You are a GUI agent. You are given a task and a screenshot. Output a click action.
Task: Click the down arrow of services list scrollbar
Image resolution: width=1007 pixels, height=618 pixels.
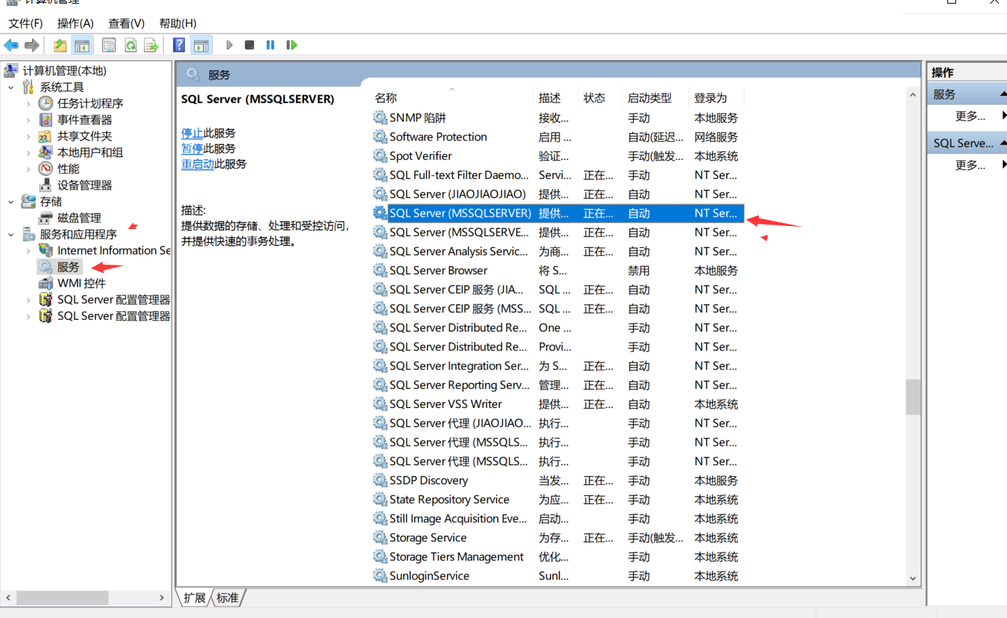tap(913, 579)
